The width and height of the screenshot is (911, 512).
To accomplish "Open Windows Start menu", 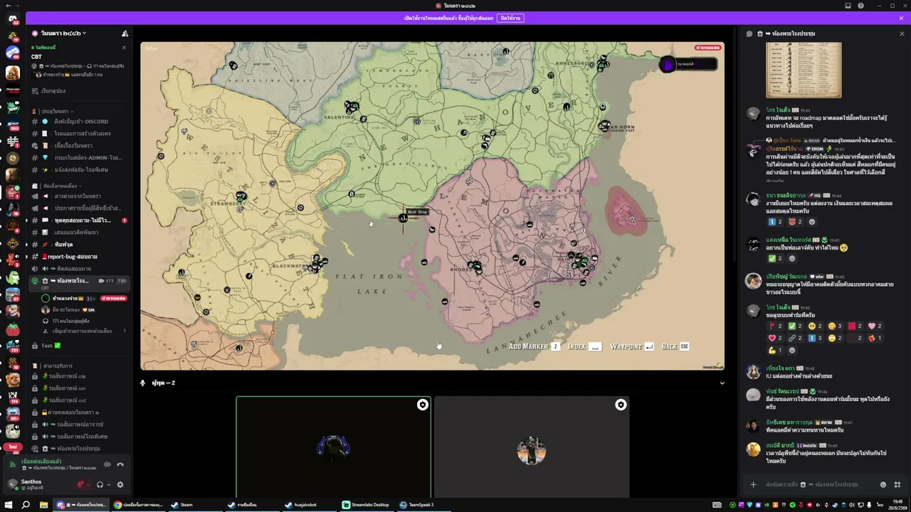I will pyautogui.click(x=9, y=505).
